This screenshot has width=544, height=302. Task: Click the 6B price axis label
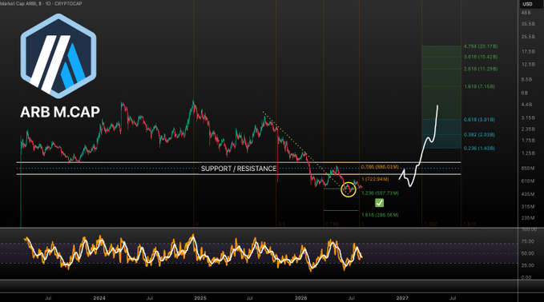(x=524, y=93)
